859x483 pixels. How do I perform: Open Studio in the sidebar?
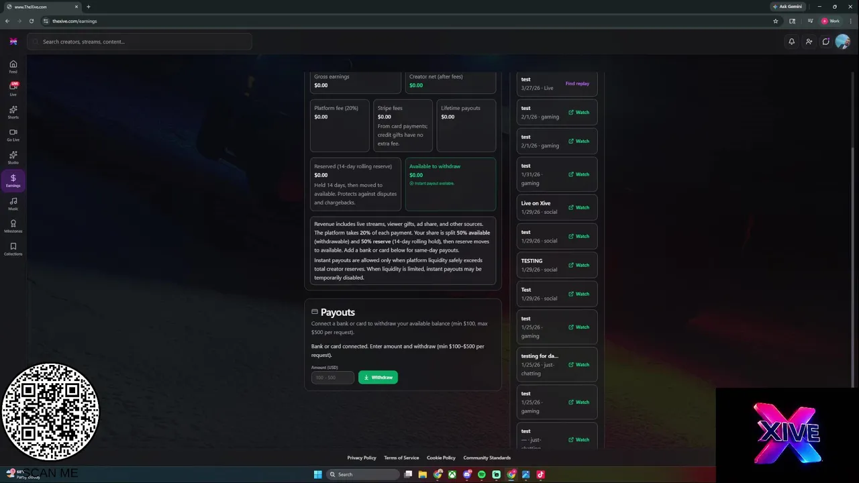[13, 158]
